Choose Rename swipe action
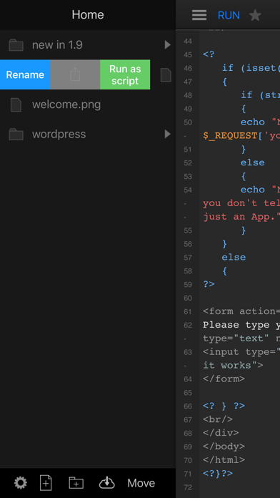 point(25,74)
